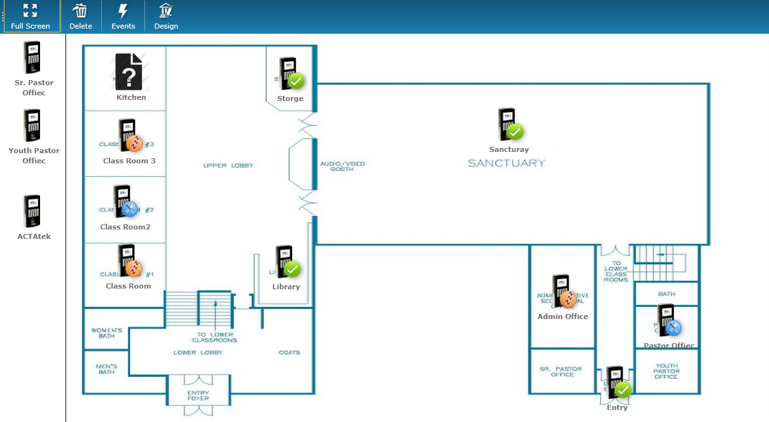Select the Sanctuary device icon
The image size is (769, 422).
tap(509, 125)
